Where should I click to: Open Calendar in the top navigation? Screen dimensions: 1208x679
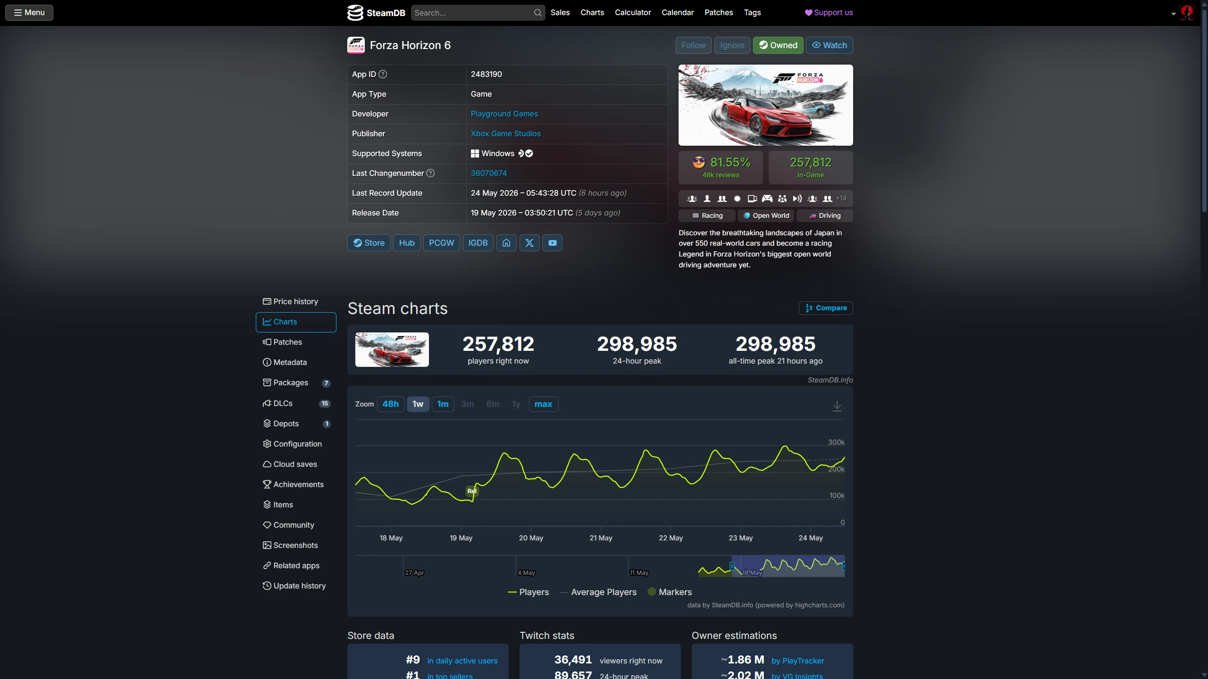pyautogui.click(x=678, y=13)
